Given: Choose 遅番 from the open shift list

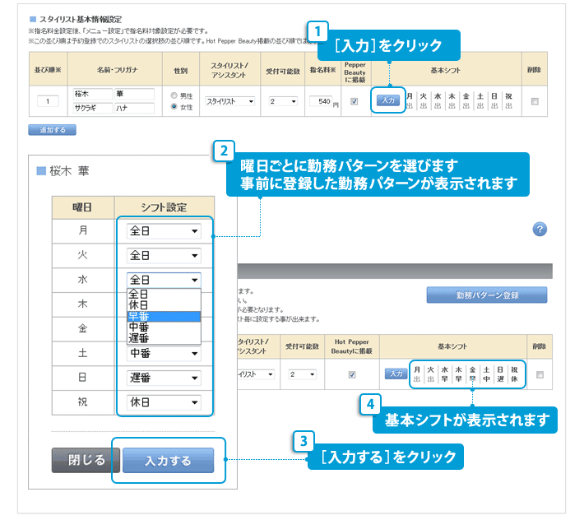Looking at the screenshot, I should 163,338.
